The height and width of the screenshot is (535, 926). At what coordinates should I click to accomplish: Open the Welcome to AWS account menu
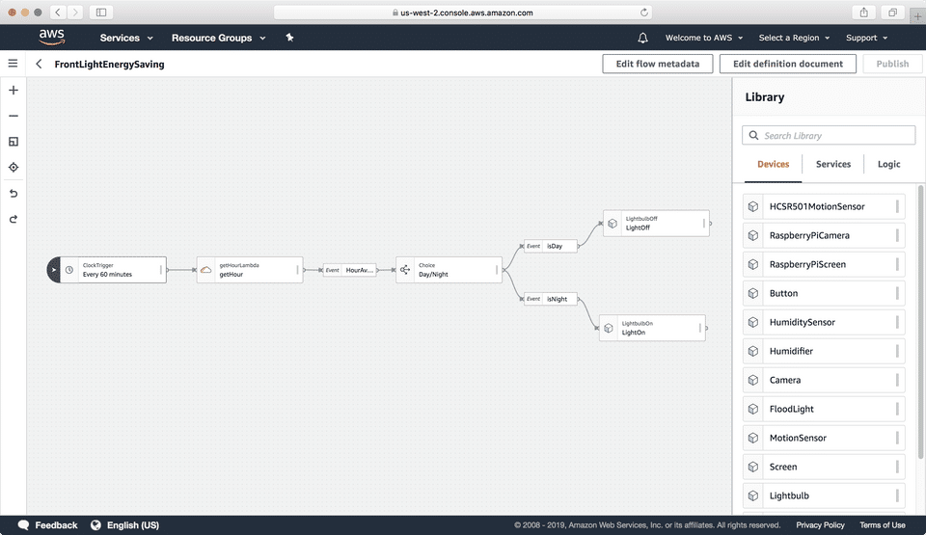pyautogui.click(x=704, y=38)
